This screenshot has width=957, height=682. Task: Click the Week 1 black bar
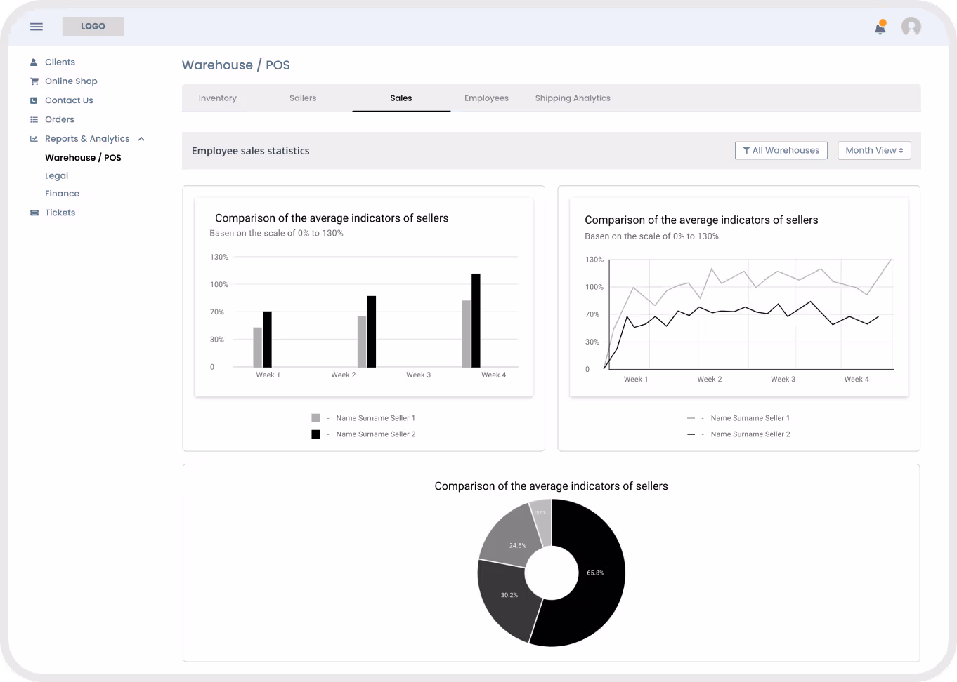pos(267,340)
